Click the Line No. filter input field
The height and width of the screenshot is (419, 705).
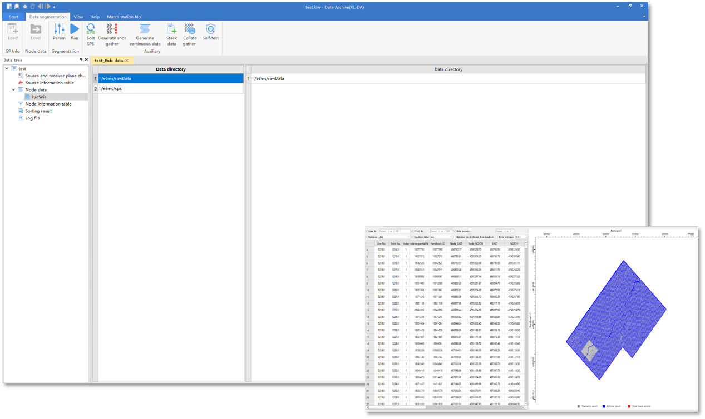point(394,231)
